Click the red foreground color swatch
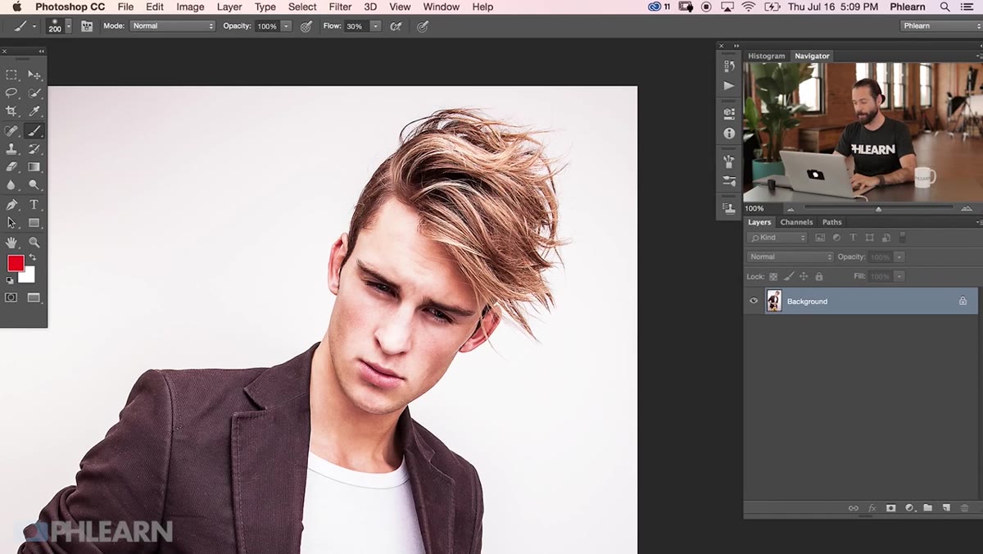 [16, 264]
